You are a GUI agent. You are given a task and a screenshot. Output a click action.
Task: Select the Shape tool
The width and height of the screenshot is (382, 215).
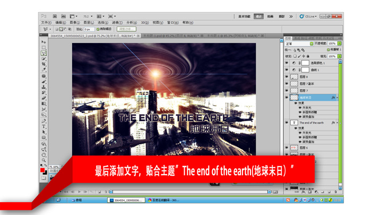44,137
